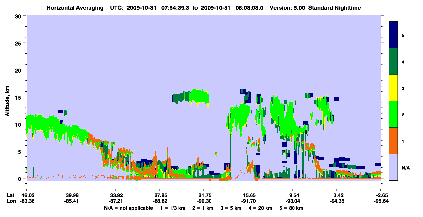Screen dimensions: 423x217
Task: Click the '5 = 80 km' legend entry
Action: coord(291,208)
